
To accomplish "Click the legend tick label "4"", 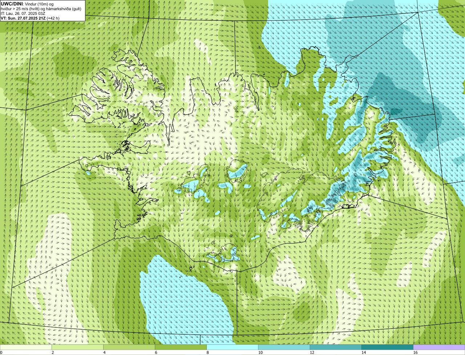I will [x=105, y=352].
